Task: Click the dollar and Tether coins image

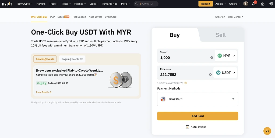Action: tap(121, 80)
